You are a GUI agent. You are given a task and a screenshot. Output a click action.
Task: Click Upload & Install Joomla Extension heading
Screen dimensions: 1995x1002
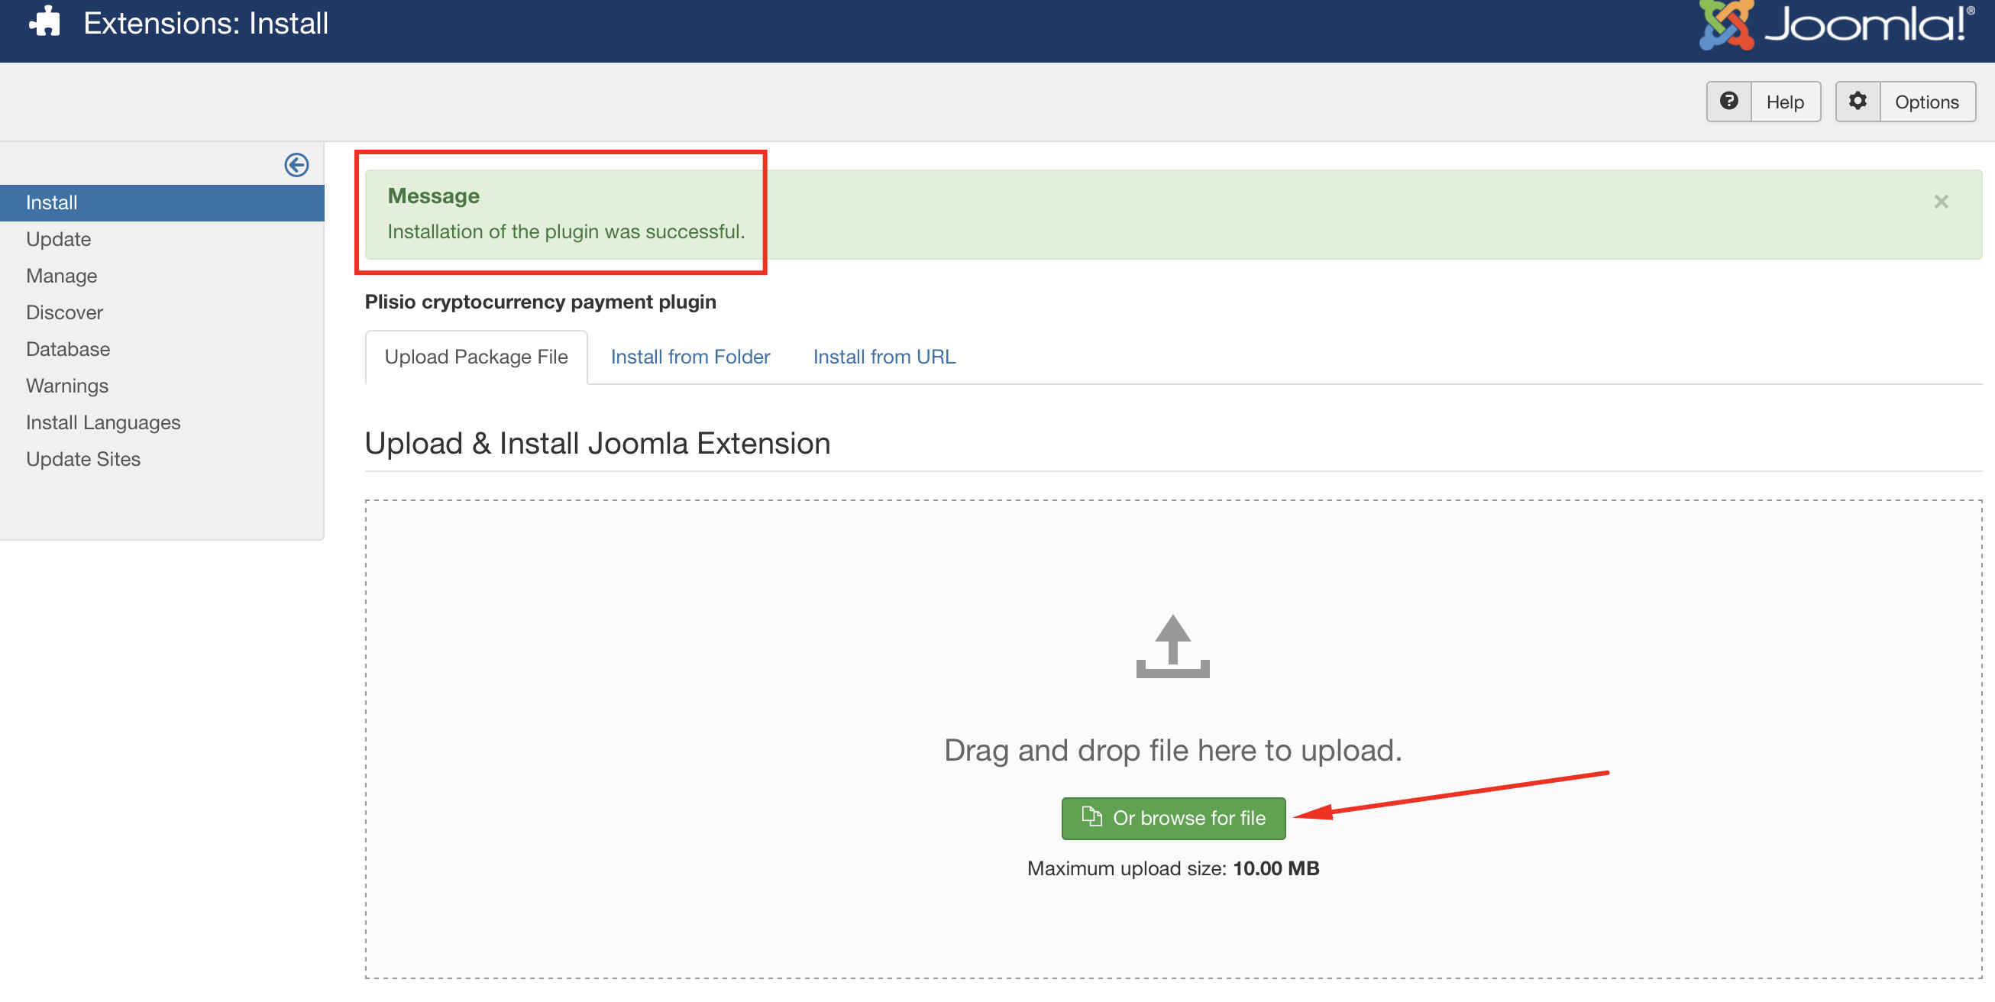point(597,443)
